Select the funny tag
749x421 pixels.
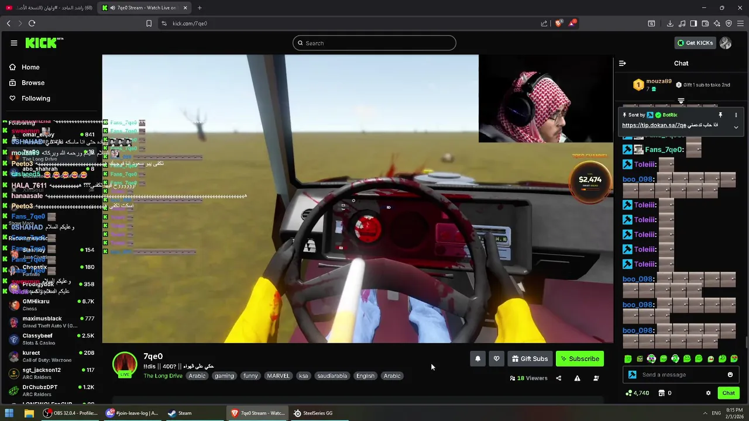coord(250,376)
